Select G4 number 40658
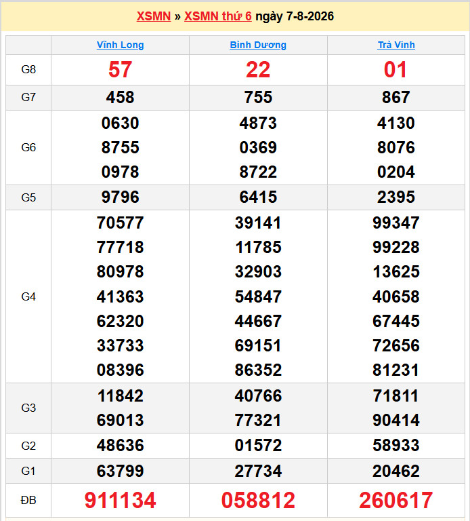 tap(396, 296)
